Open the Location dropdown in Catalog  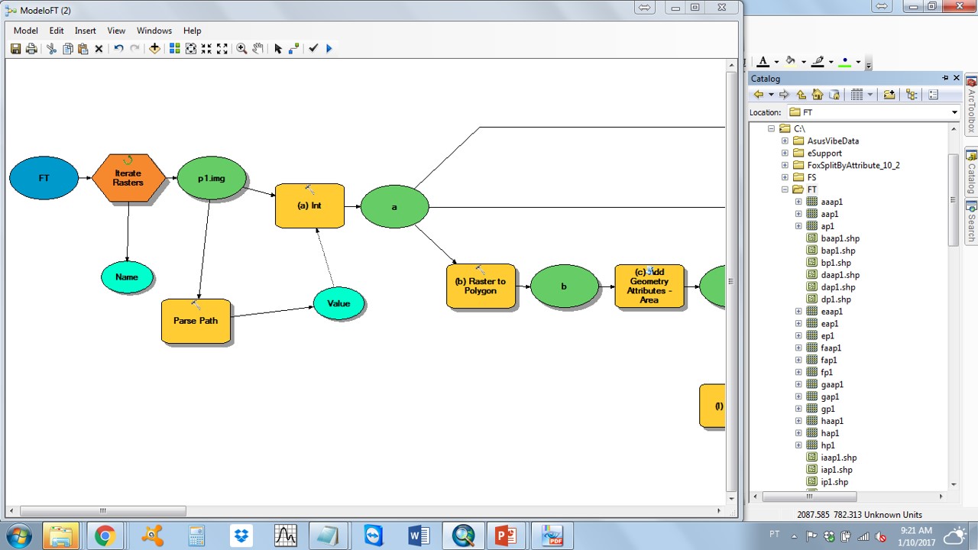pyautogui.click(x=954, y=112)
